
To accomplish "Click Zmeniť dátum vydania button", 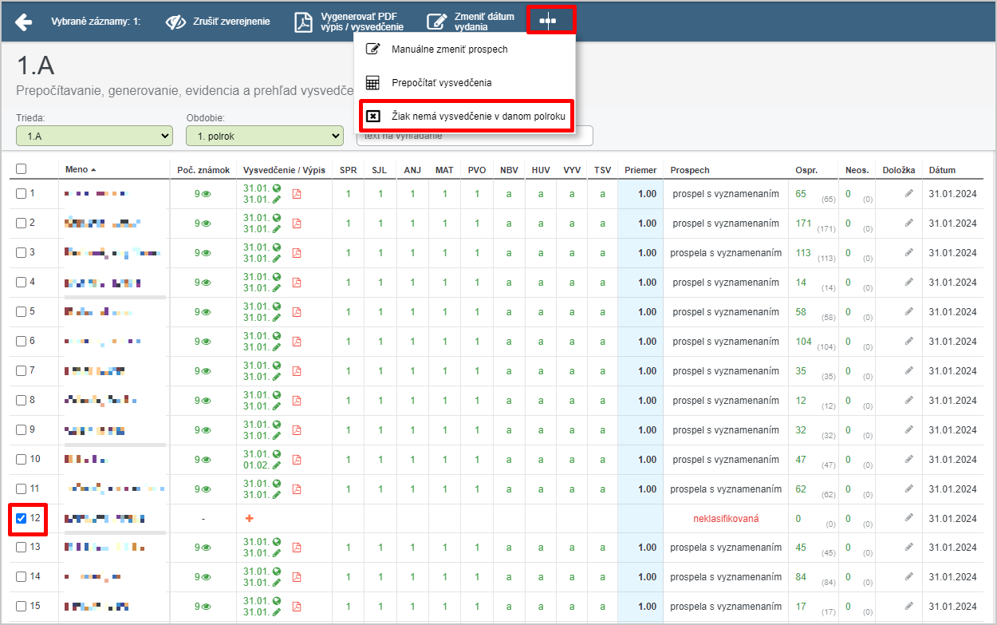I will (471, 22).
